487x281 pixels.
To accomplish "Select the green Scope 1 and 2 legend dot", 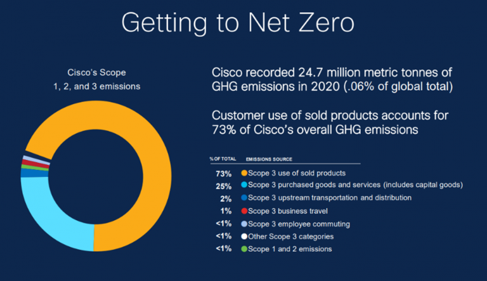I will 245,249.
